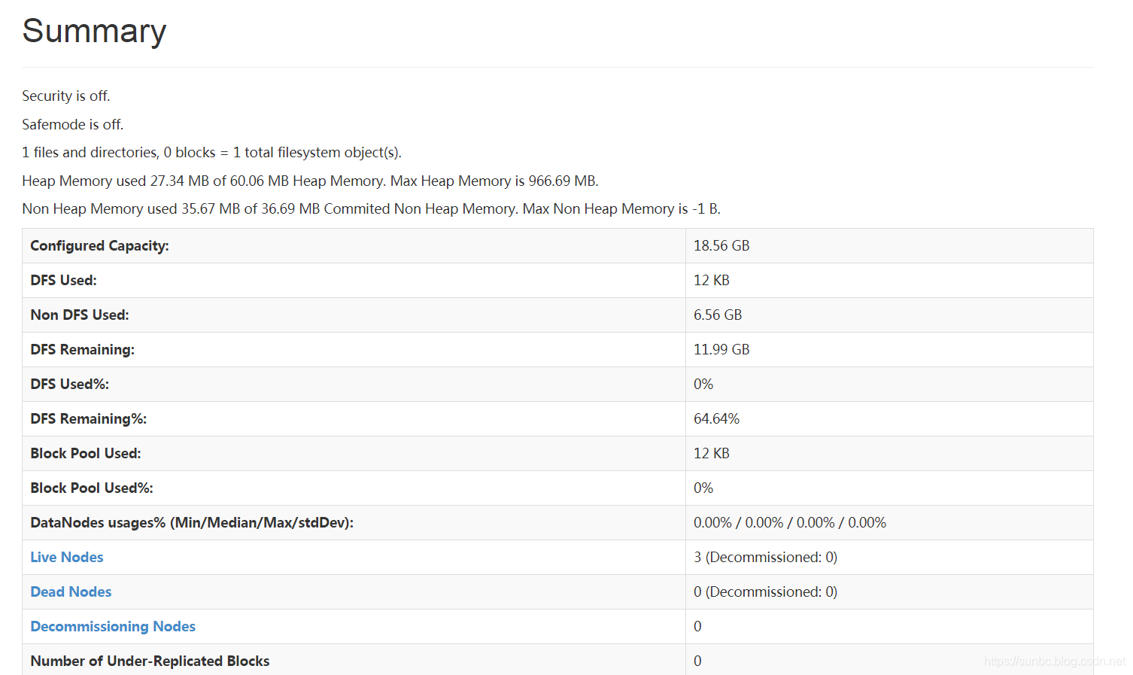Screen dimensions: 1133x675
Task: Select the 'Safemode is off.' text
Action: click(x=73, y=124)
